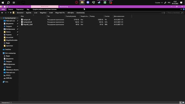Open pinned Загрузки under Quick access
The image size is (185, 104).
tap(9, 26)
